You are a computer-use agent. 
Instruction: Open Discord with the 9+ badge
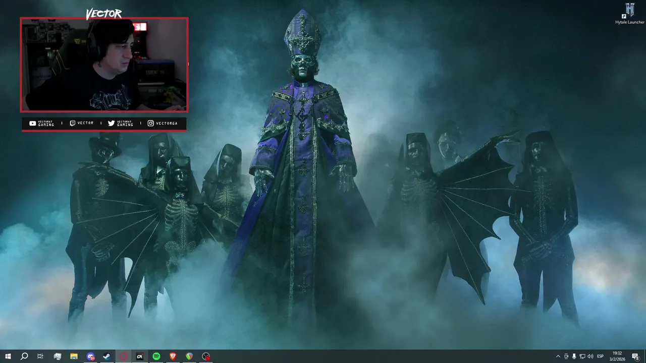(90, 356)
